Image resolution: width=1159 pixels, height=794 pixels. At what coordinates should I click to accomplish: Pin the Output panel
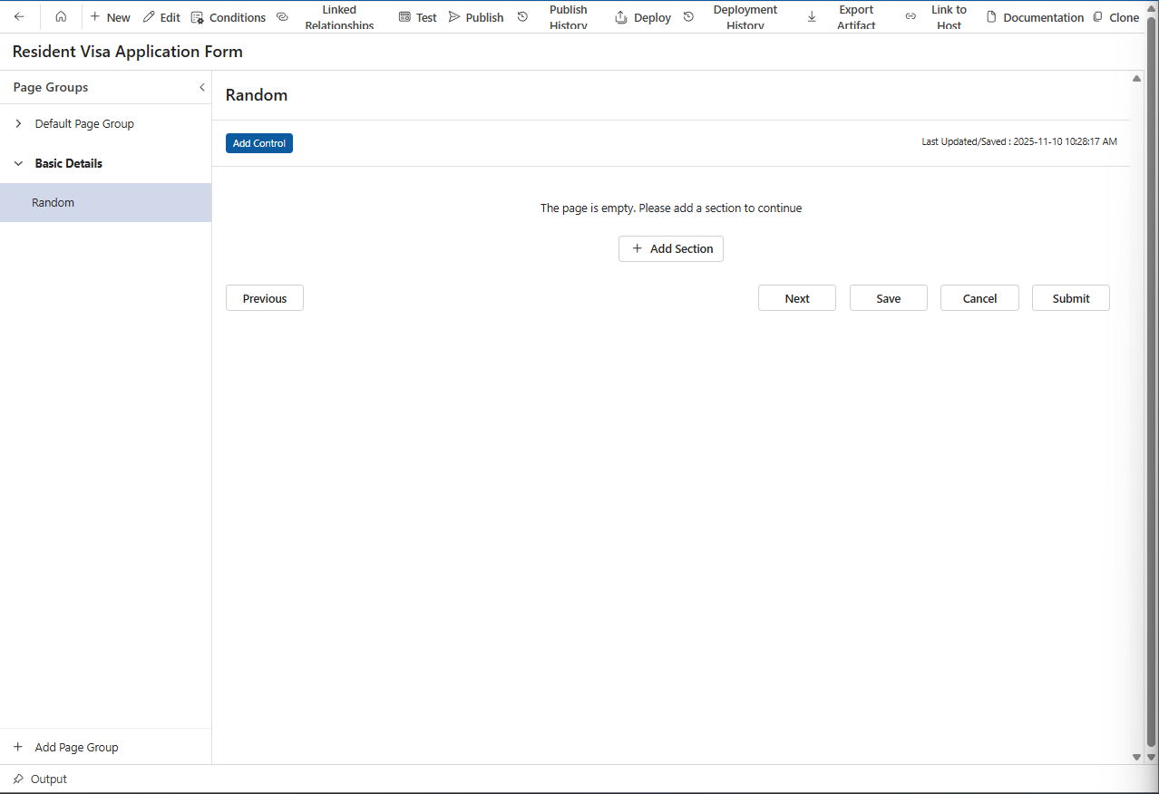[x=18, y=779]
